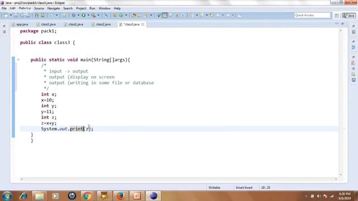Click the HP taskbar icon
The height and width of the screenshot is (201, 358).
[x=72, y=196]
